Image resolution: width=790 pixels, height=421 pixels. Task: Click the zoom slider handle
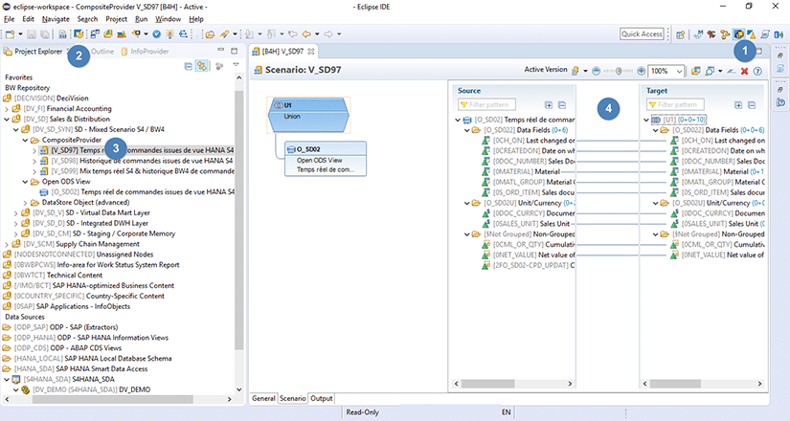(x=619, y=71)
